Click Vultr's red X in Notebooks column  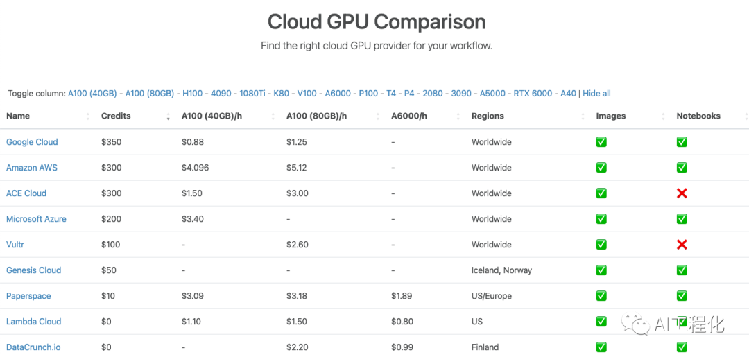(x=682, y=245)
